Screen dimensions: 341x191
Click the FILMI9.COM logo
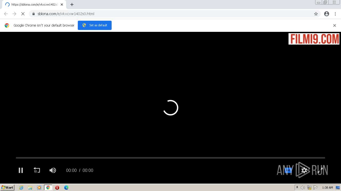pos(314,39)
